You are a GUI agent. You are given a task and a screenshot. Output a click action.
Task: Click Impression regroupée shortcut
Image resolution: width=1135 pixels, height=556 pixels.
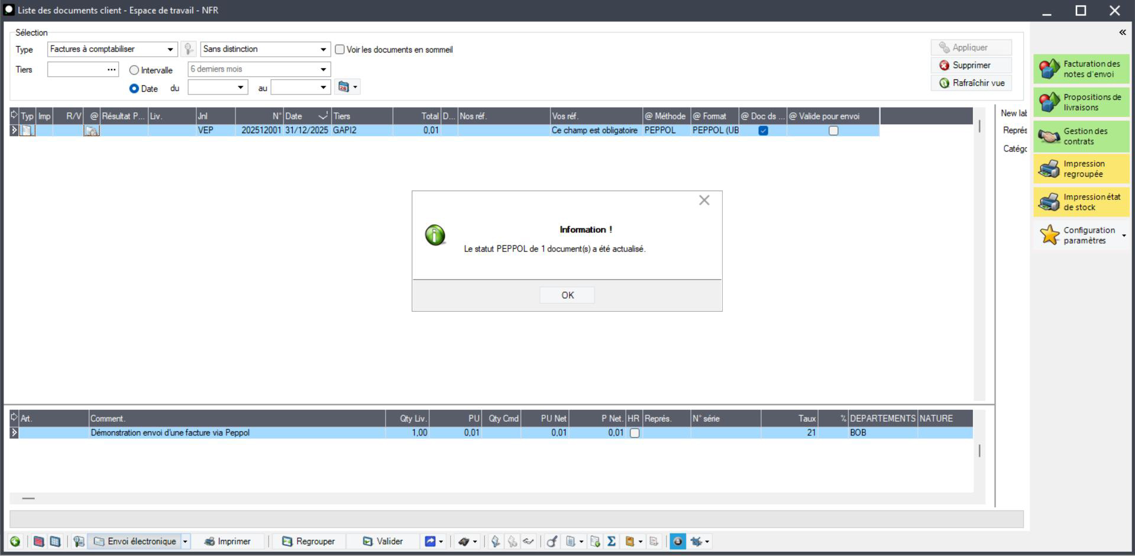pyautogui.click(x=1081, y=169)
